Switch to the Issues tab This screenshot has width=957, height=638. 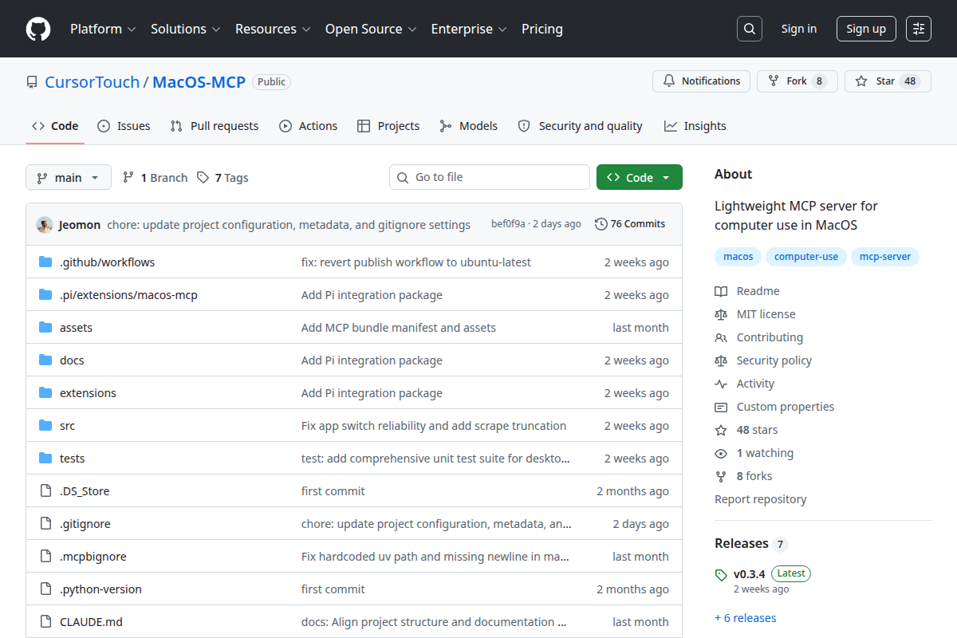click(x=124, y=126)
